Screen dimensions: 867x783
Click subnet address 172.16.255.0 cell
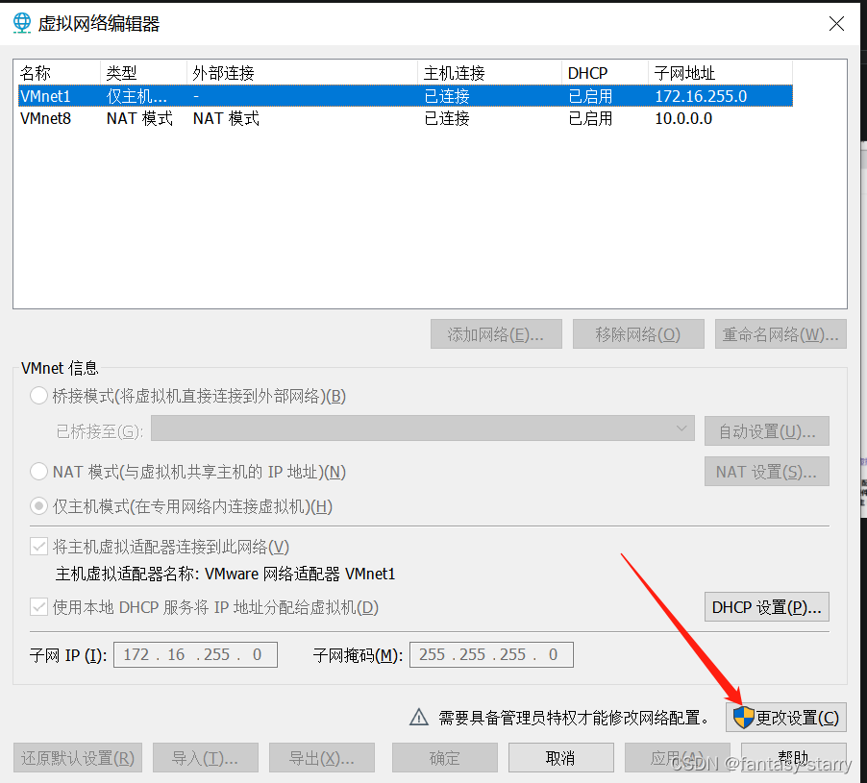pyautogui.click(x=701, y=96)
